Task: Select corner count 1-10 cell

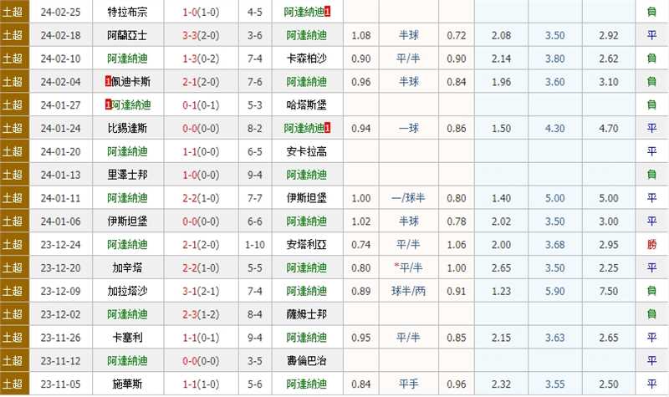Action: click(x=254, y=244)
